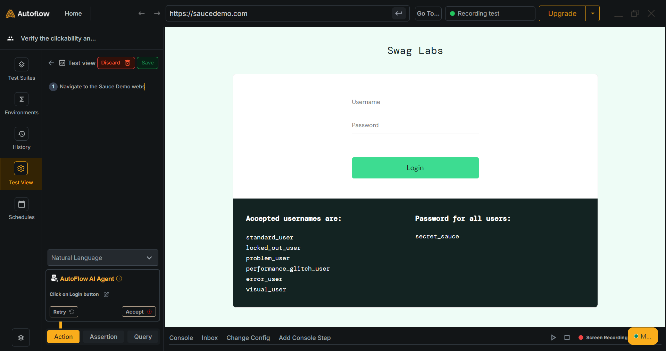Click Add Console Step
The width and height of the screenshot is (666, 351).
pos(305,338)
